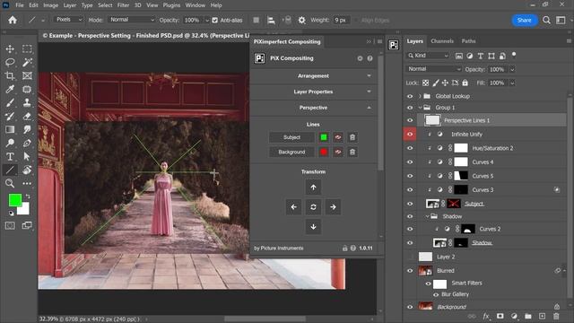This screenshot has width=574, height=323.
Task: Select the Move tool
Action: click(10, 48)
